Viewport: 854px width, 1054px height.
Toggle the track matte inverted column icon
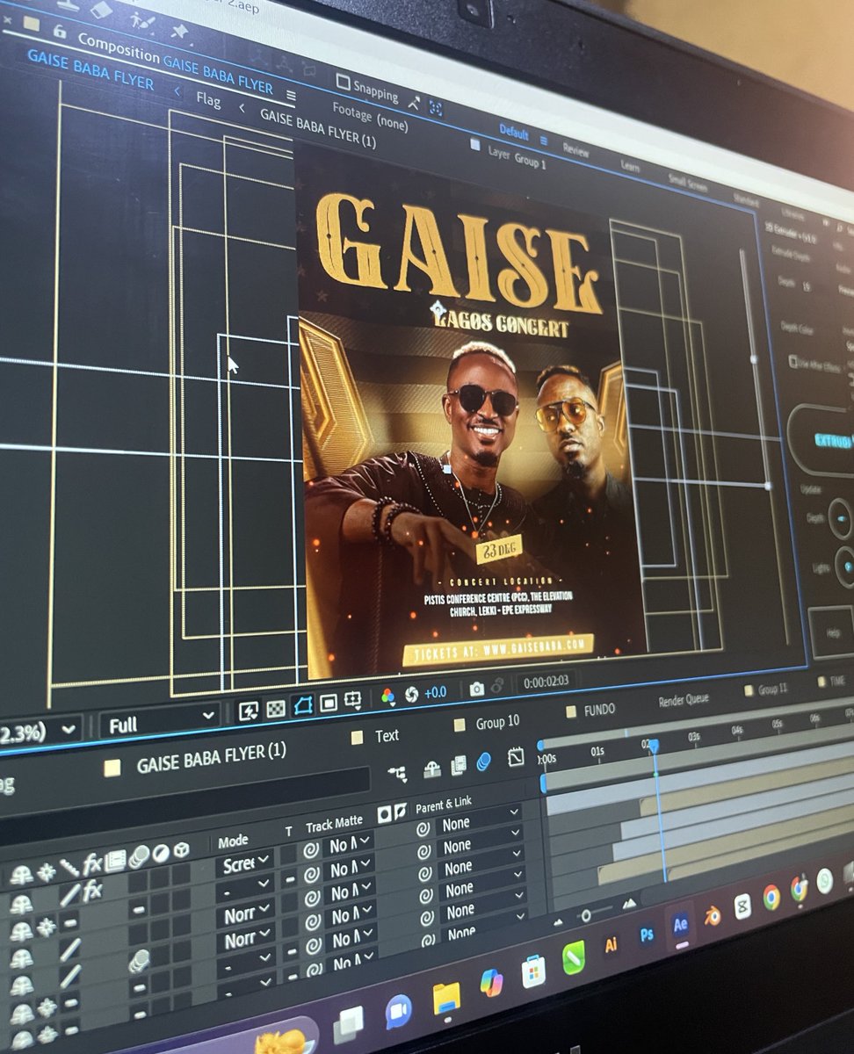(400, 812)
